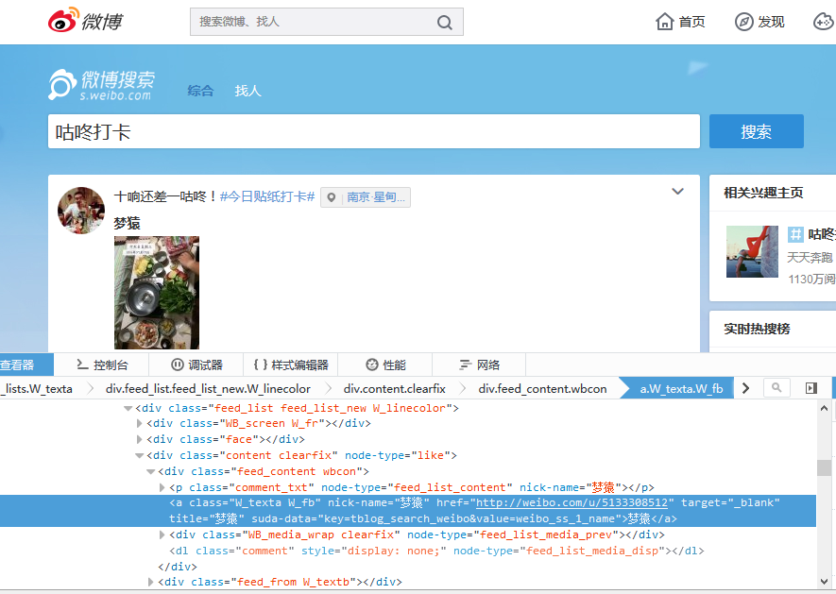Select the closing </div> line
Screen dimensions: 836x594
click(178, 567)
